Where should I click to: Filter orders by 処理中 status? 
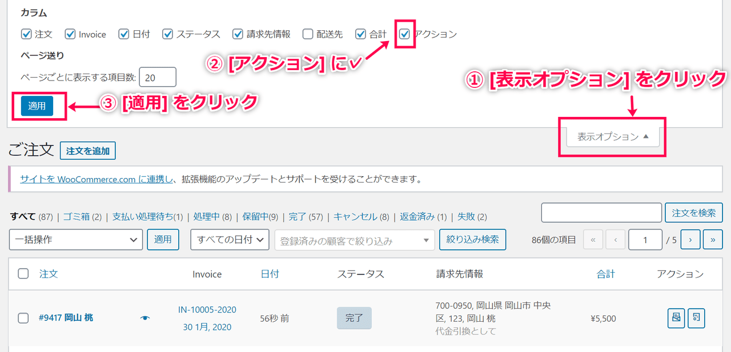206,217
